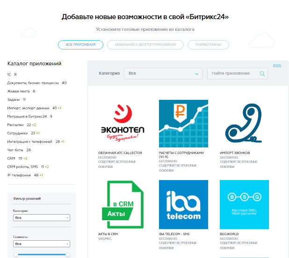Open the Разработчикам tab
289x258 pixels.
[x=208, y=45]
